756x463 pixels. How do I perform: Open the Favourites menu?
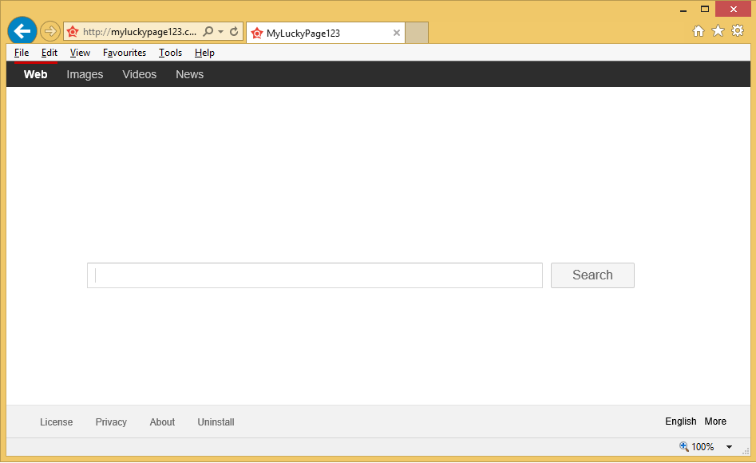pos(125,53)
